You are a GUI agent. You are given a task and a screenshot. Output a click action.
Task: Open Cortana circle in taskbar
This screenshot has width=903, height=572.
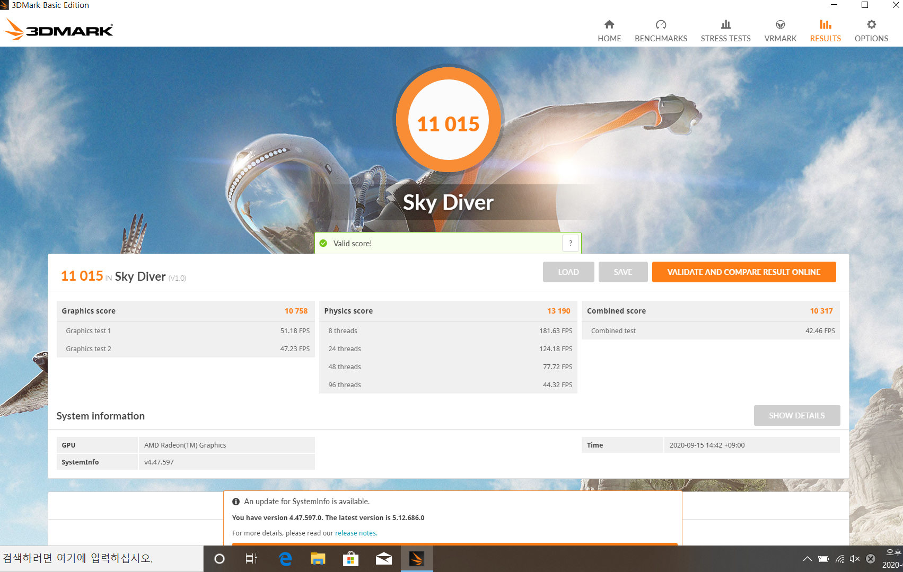tap(219, 559)
